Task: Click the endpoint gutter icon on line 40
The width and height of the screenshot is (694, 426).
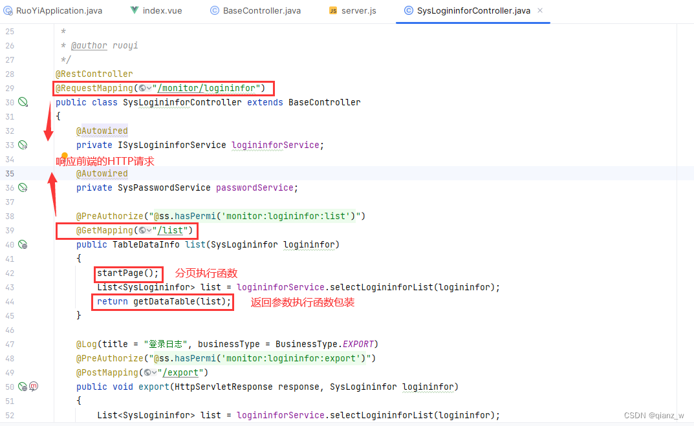Action: coord(23,244)
